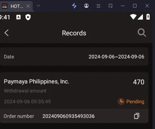Click the battery charging status icon
The height and width of the screenshot is (129, 155).
[x=148, y=17]
